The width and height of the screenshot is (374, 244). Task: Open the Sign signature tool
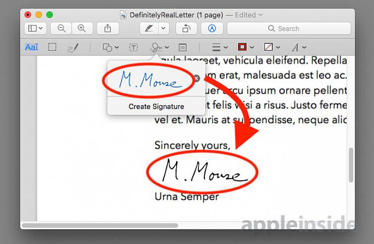point(159,48)
